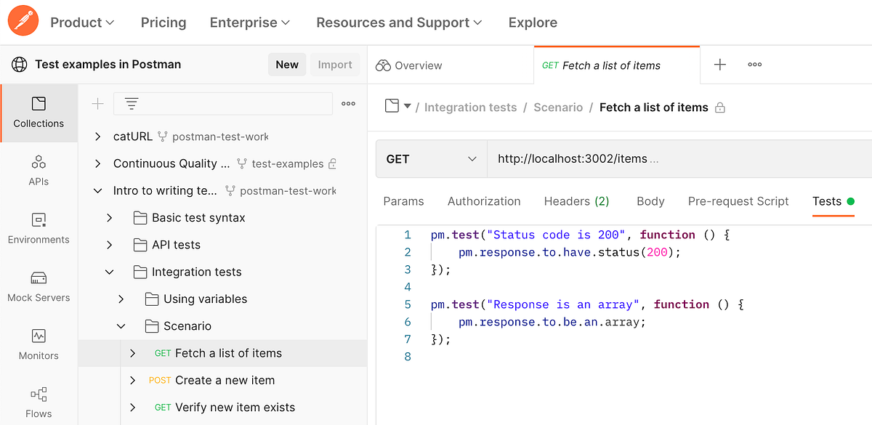Click the plus icon to open a new tab
This screenshot has height=425, width=872.
pyautogui.click(x=719, y=65)
